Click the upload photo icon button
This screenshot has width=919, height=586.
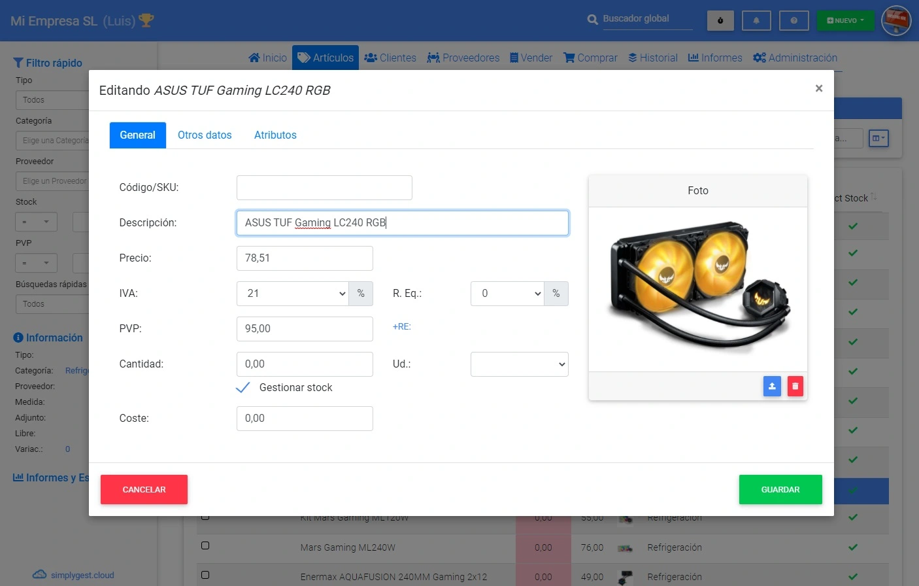[772, 386]
